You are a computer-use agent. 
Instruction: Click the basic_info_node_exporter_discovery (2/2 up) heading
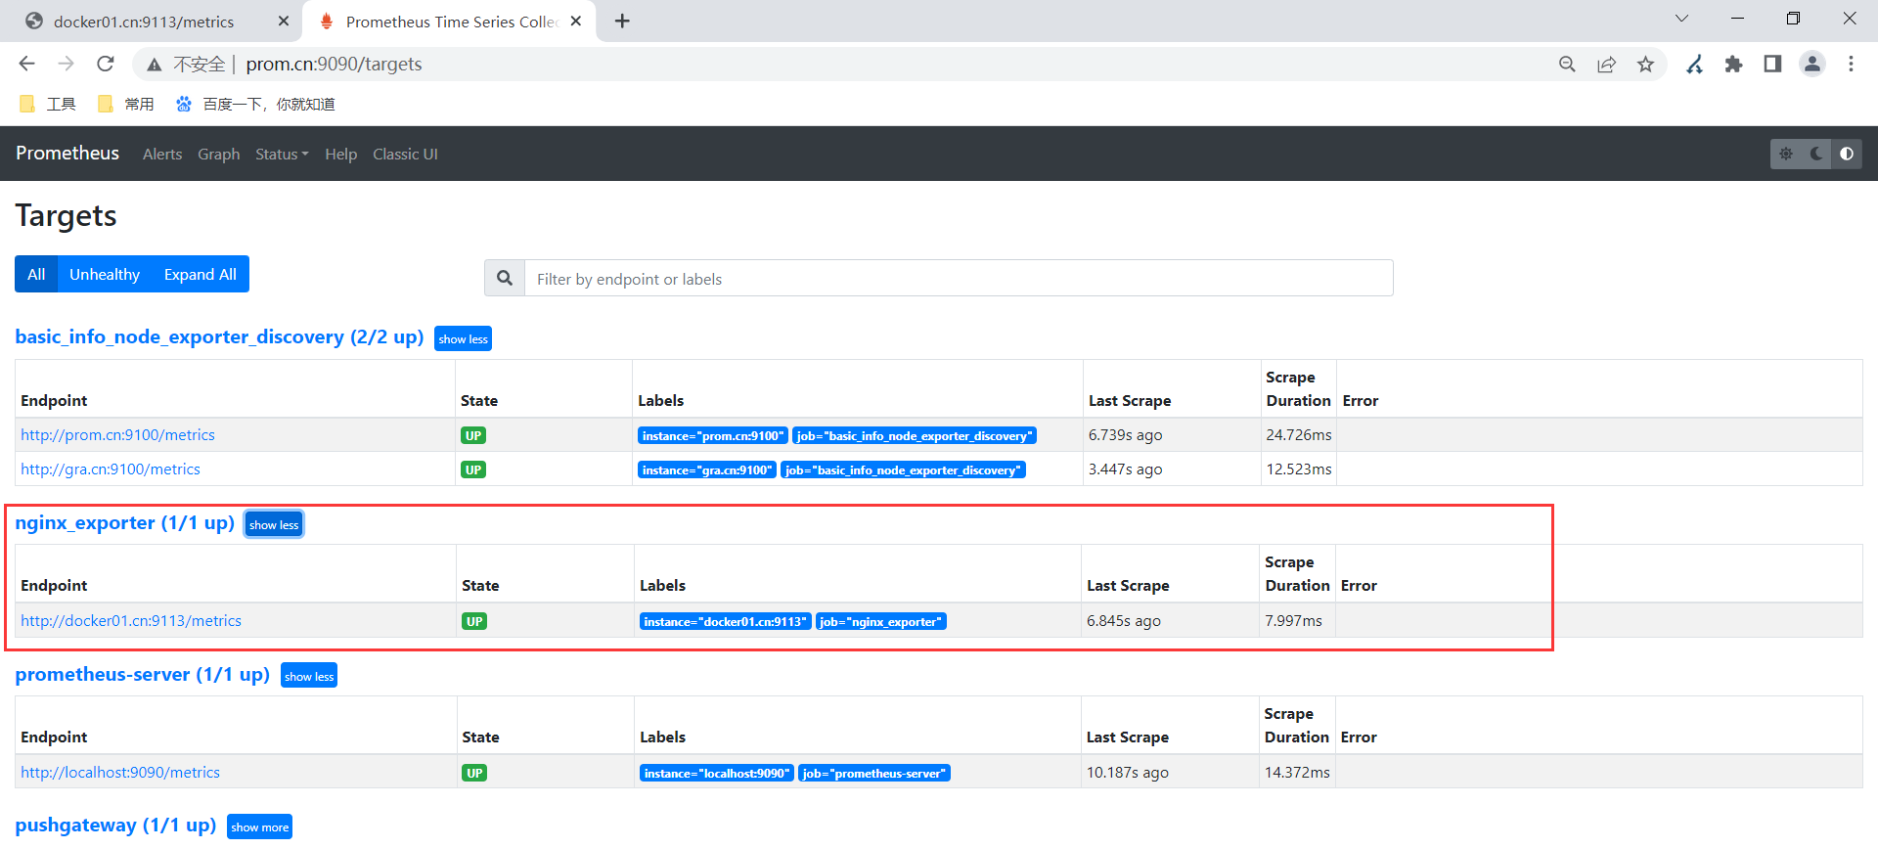coord(219,336)
